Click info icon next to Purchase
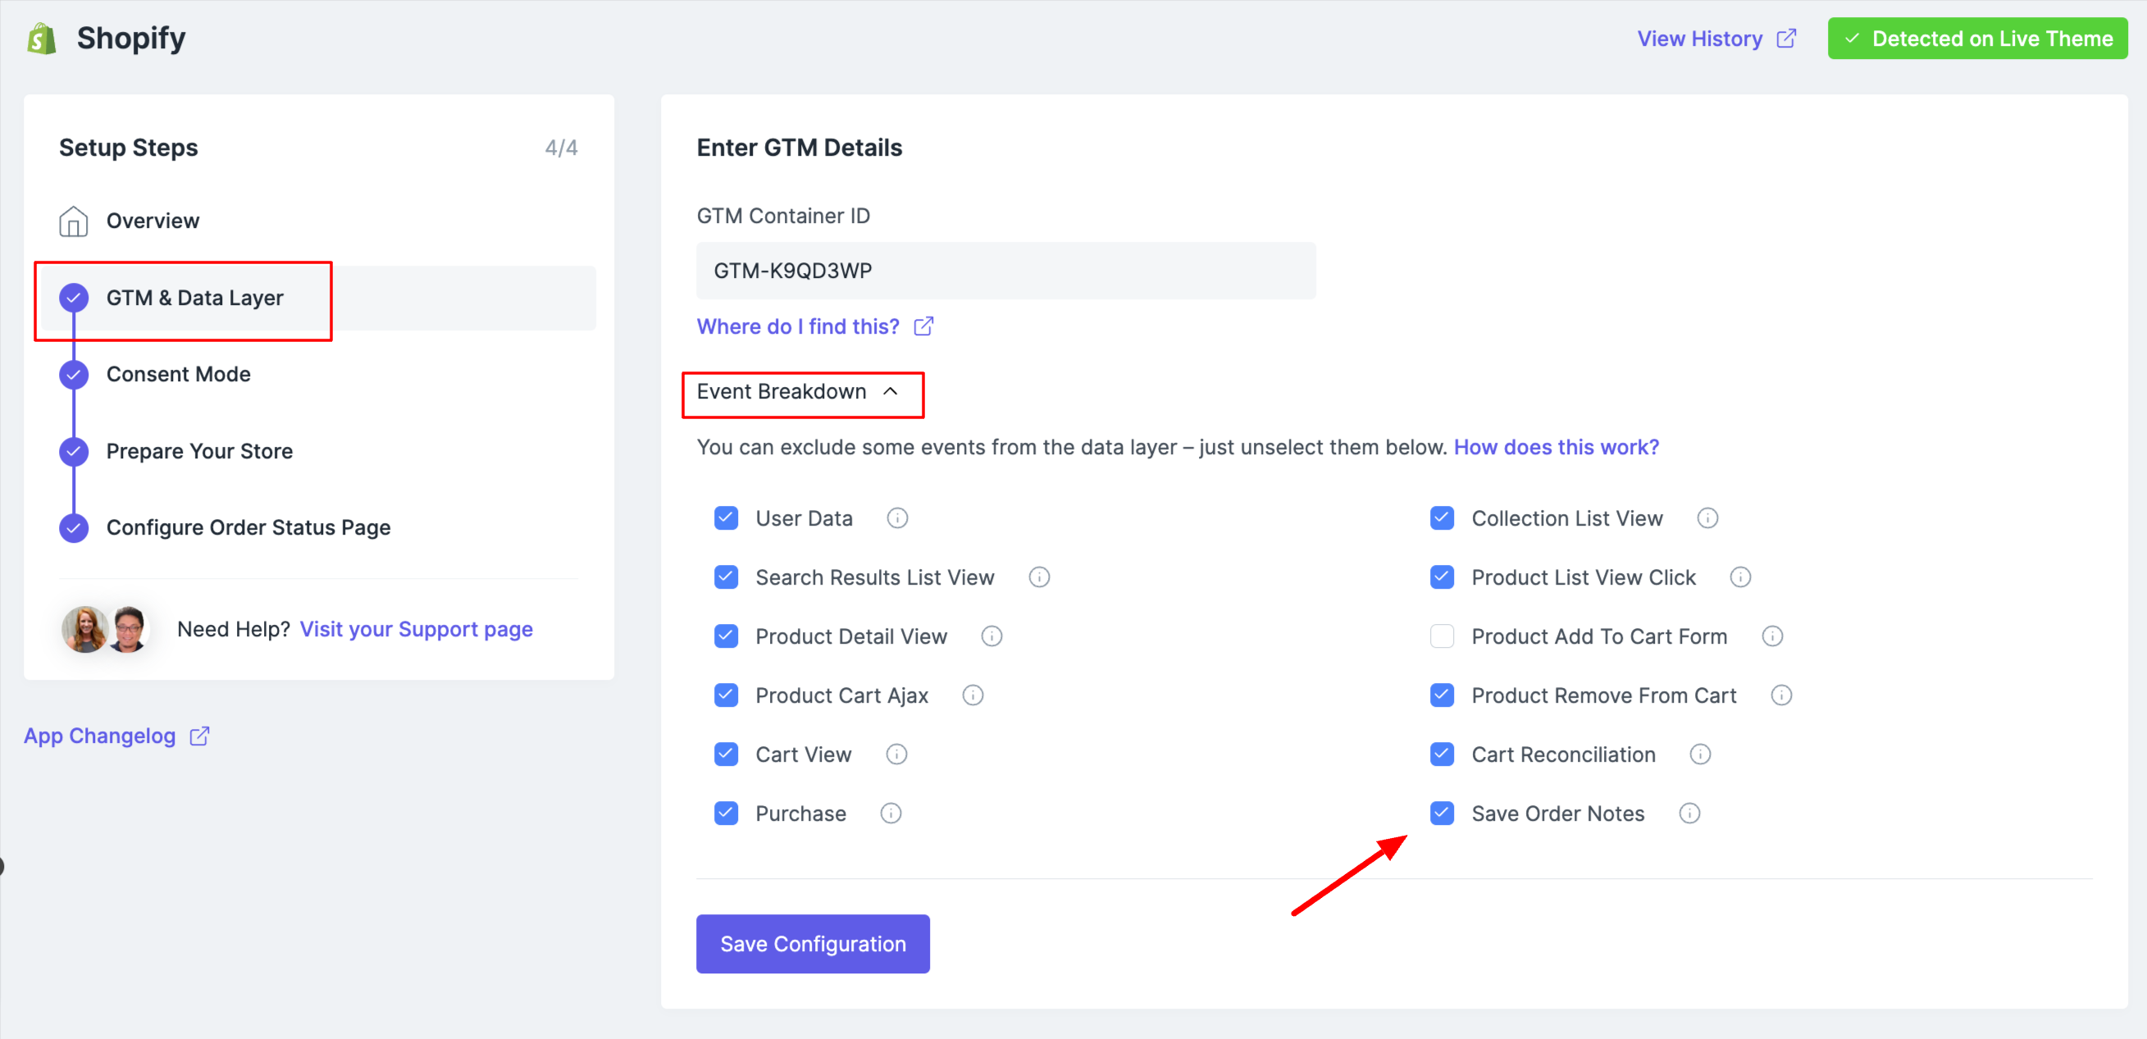 point(890,813)
